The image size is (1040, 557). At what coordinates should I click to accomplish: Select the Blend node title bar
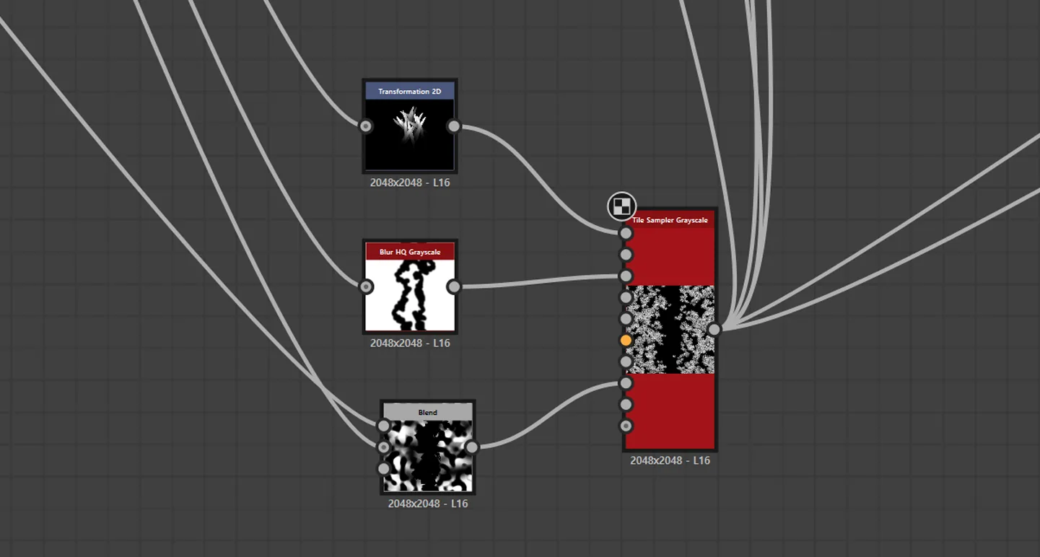point(428,412)
